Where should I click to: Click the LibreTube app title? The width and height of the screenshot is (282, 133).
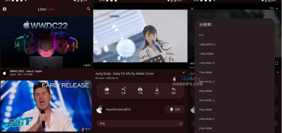(x=46, y=9)
